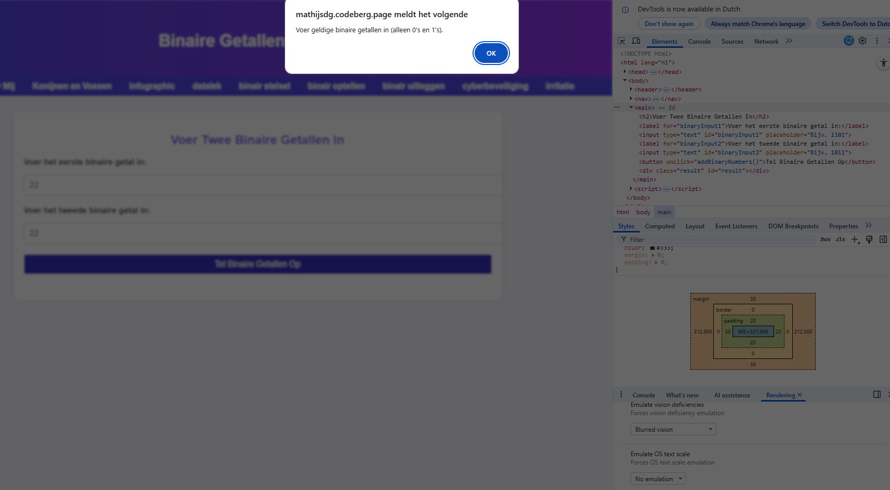Screen dimensions: 890x490
Task: Expand collapsed script contents ellipsis badge
Action: pyautogui.click(x=666, y=189)
